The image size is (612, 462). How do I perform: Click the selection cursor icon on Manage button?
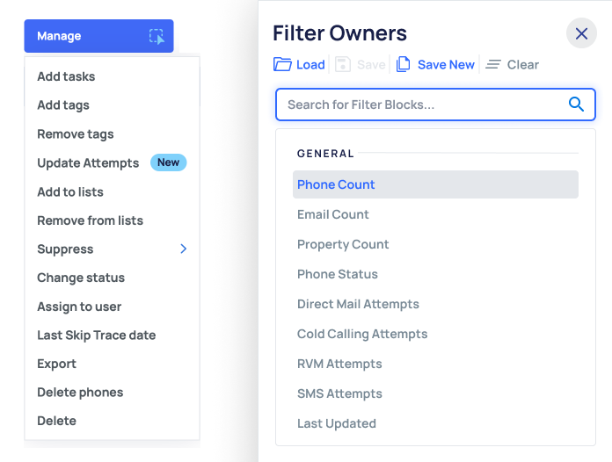(157, 36)
